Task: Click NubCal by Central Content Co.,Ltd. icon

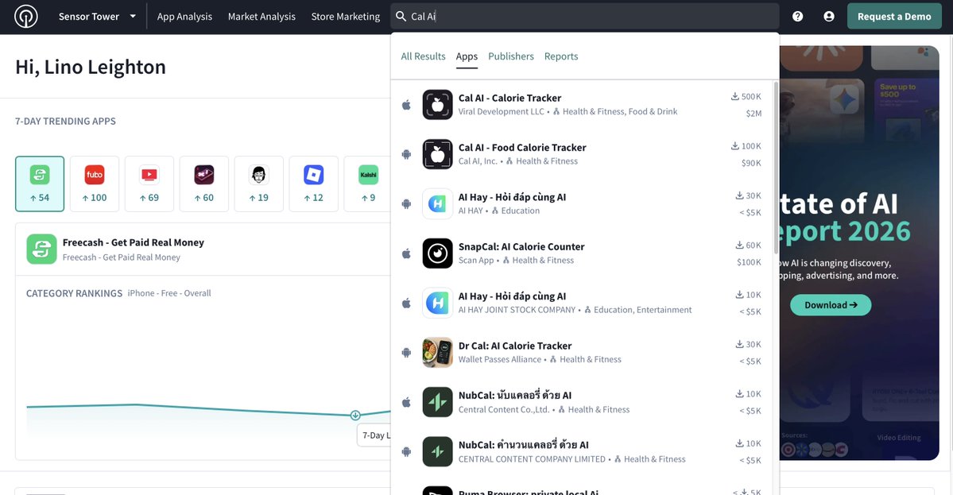Action: [x=438, y=402]
